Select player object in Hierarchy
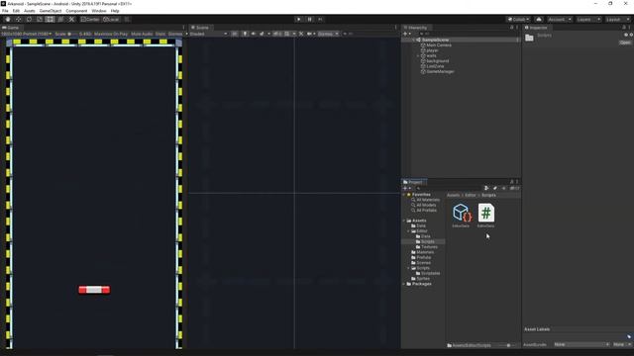 pyautogui.click(x=432, y=50)
